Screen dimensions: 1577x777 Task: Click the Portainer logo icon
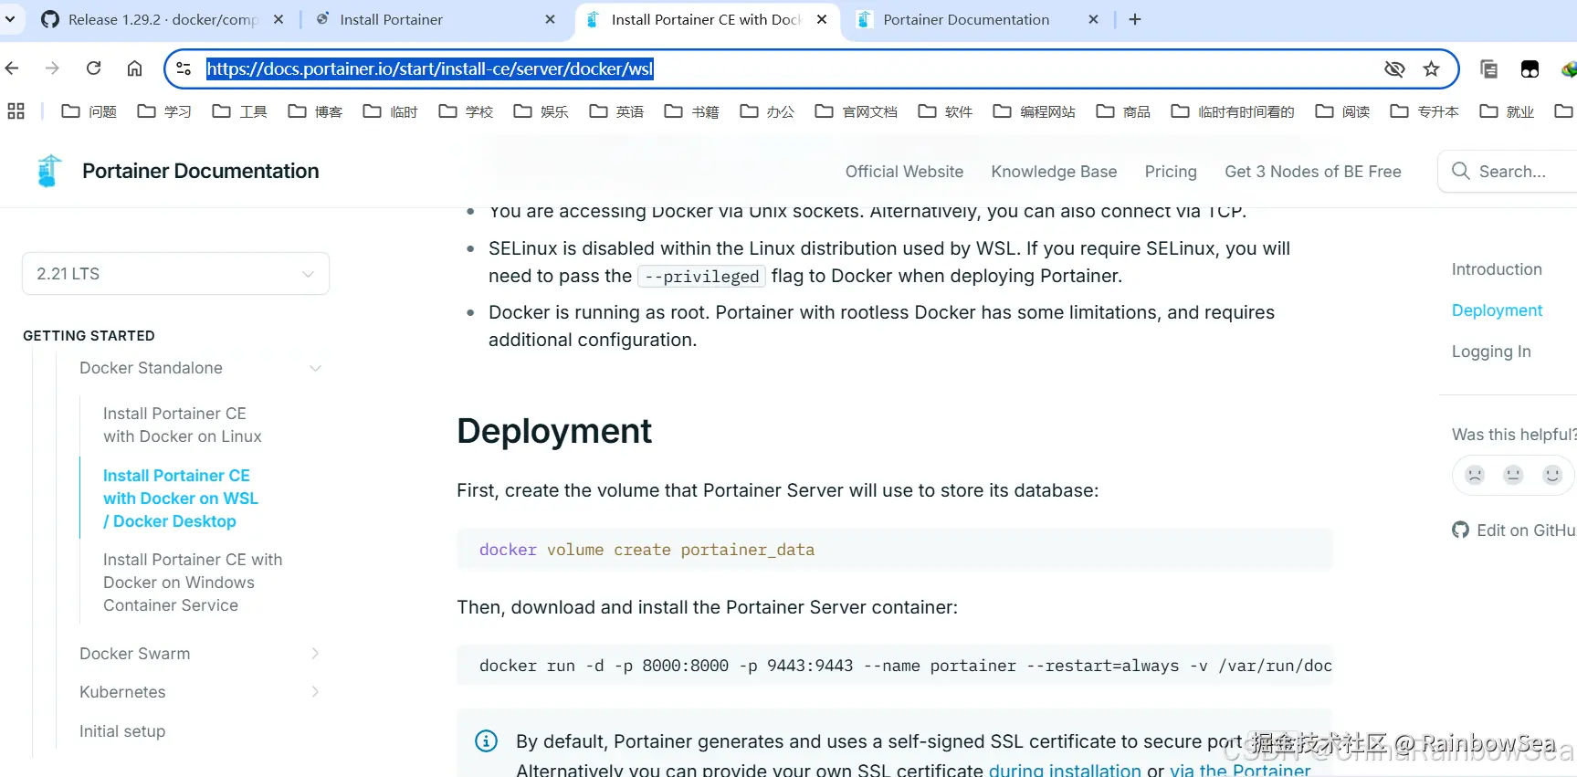click(48, 171)
